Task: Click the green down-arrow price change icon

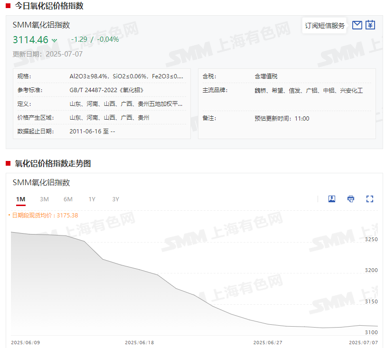Action: [54, 40]
